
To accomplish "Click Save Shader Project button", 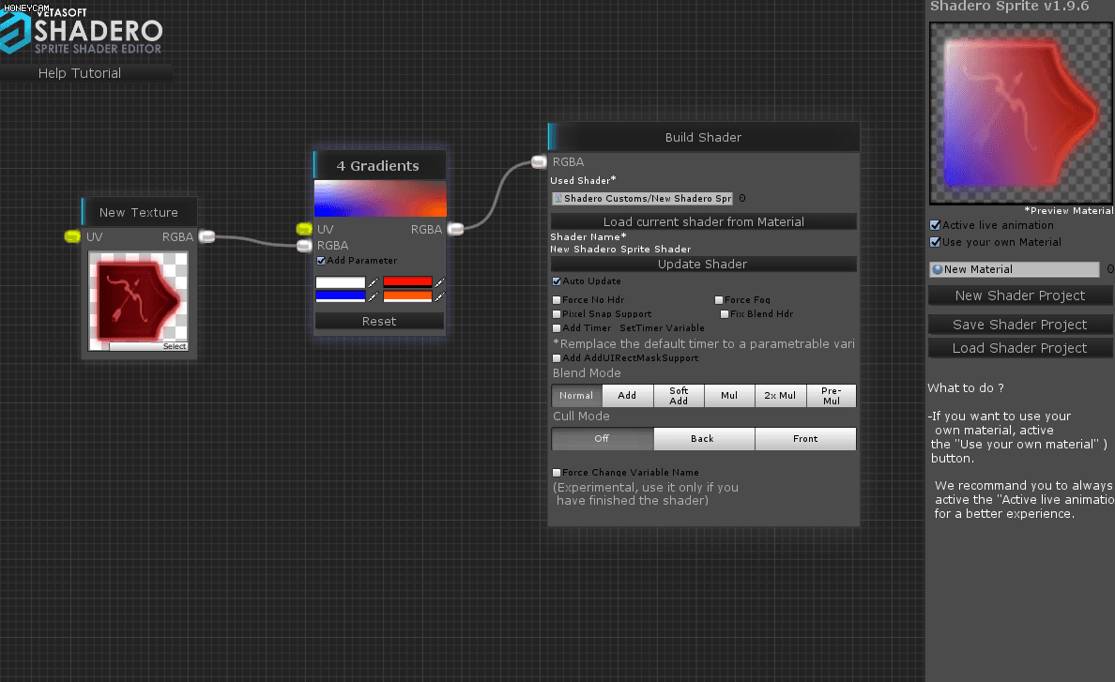I will pos(1020,325).
